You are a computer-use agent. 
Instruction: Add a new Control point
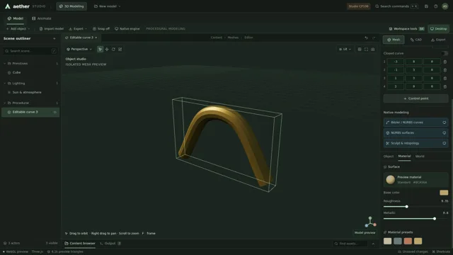point(415,99)
